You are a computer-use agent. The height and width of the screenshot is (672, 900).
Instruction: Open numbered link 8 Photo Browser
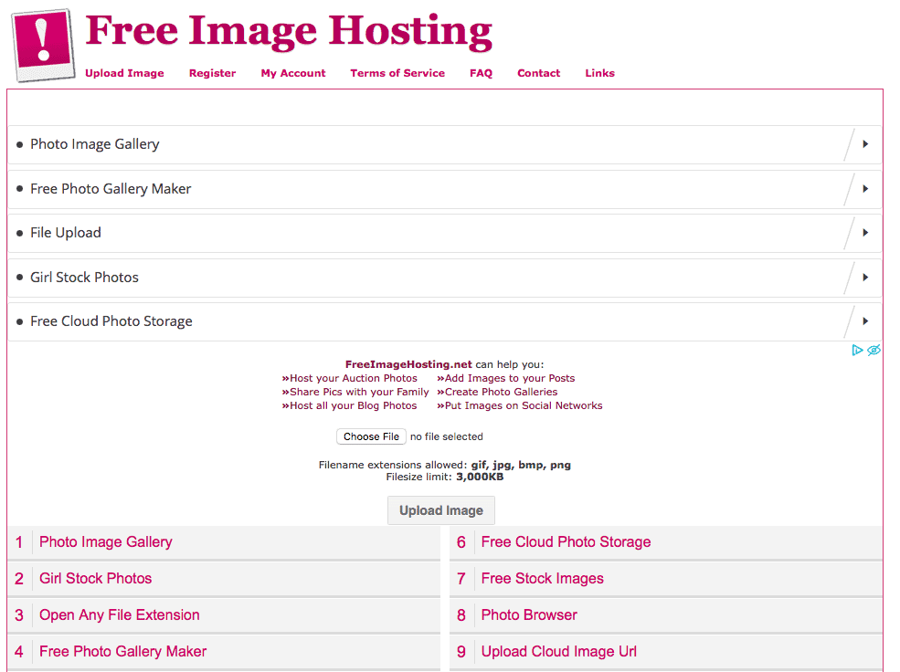pyautogui.click(x=529, y=615)
